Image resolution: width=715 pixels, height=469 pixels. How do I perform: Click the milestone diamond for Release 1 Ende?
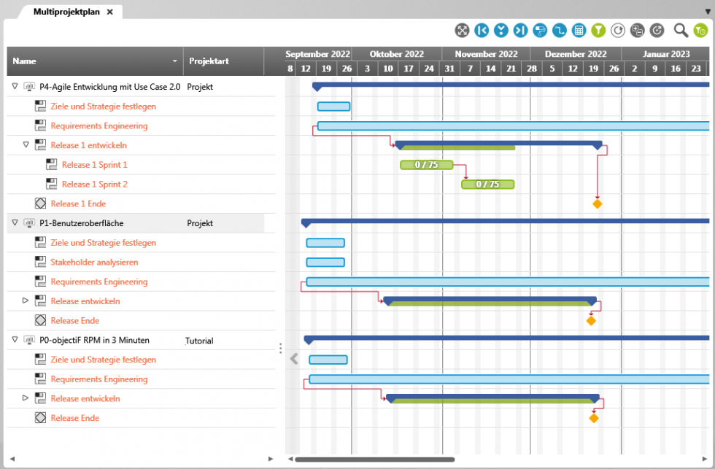point(597,204)
